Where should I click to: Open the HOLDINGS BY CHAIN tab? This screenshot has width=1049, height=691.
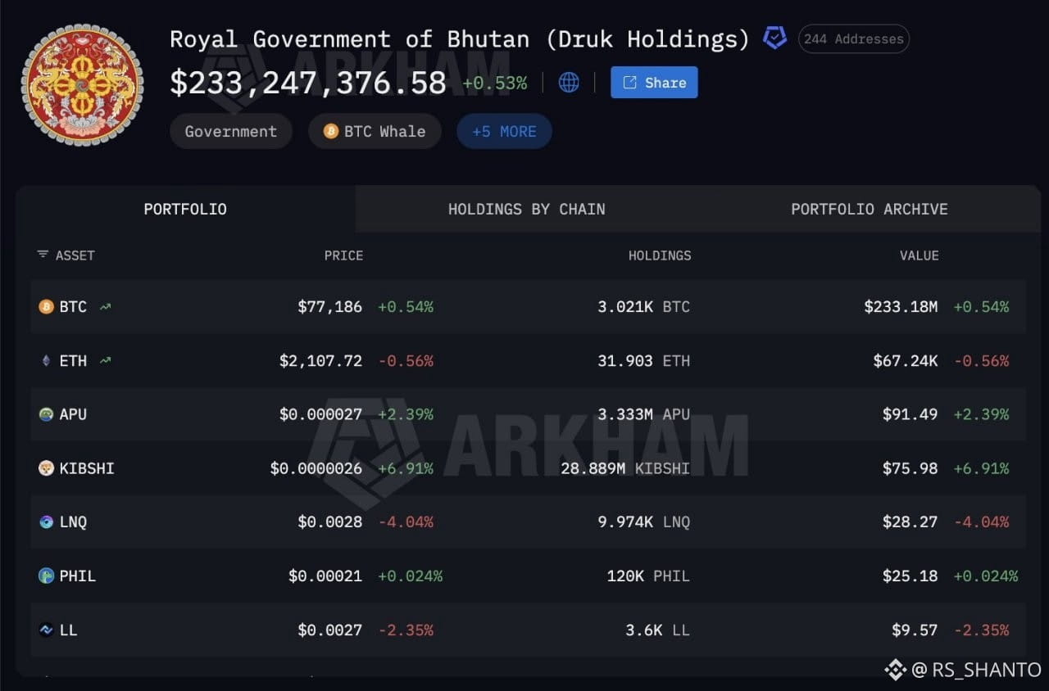point(527,209)
